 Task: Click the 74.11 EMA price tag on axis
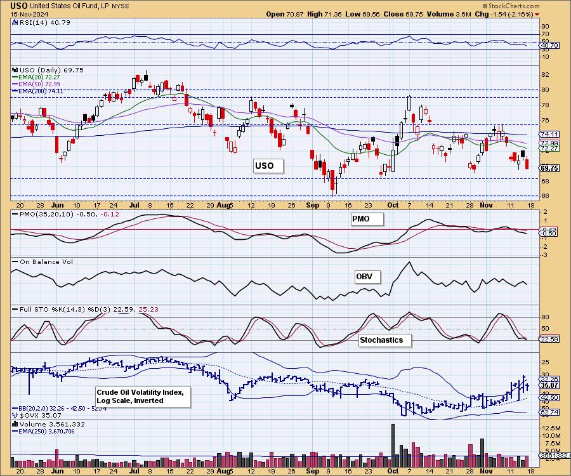[x=549, y=135]
